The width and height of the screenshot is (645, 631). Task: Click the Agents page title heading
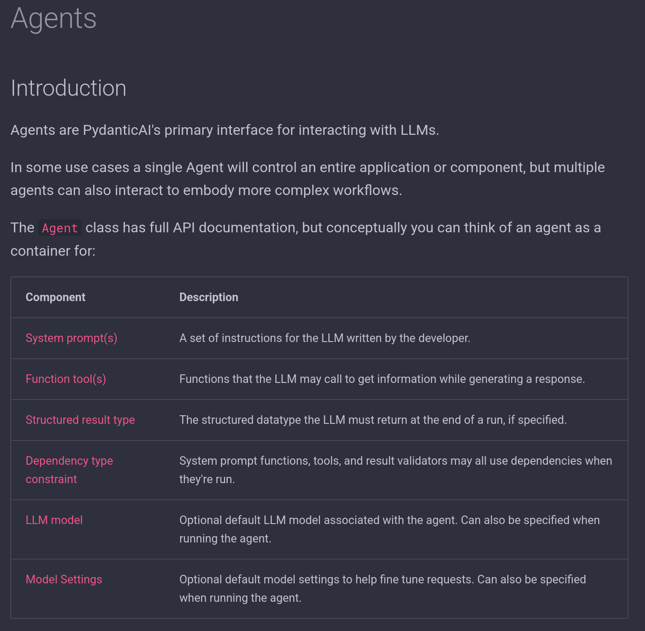point(53,18)
